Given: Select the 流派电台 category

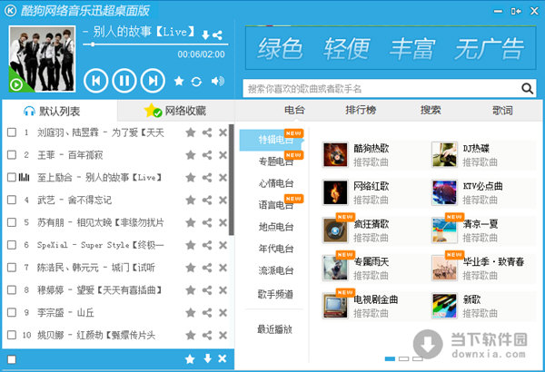Looking at the screenshot, I should point(276,270).
